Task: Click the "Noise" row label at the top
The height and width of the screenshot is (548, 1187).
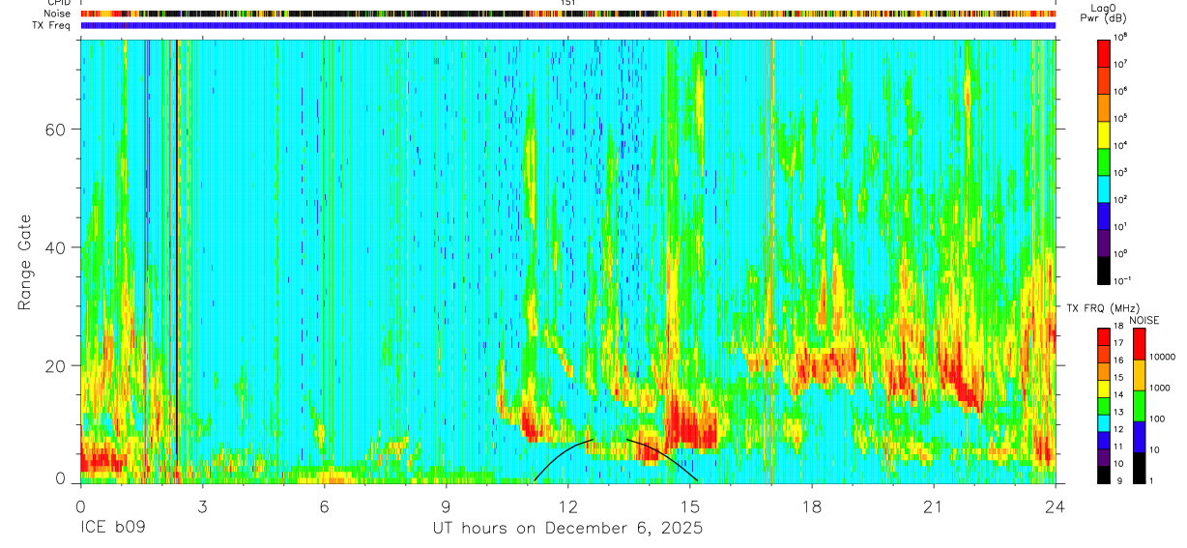Action: click(56, 14)
